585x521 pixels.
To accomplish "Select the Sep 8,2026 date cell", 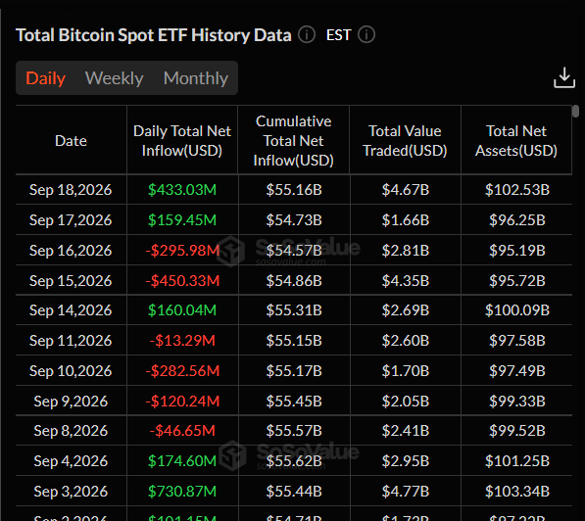I will coord(71,431).
